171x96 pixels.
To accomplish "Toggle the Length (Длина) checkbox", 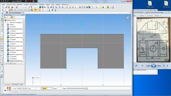I will tap(42, 89).
